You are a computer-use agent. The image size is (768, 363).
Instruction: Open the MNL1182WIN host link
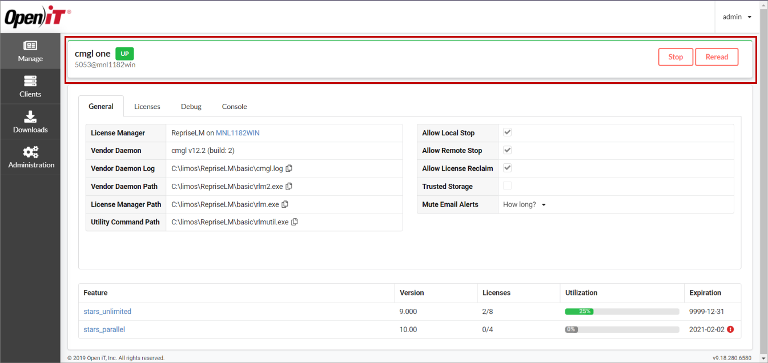pyautogui.click(x=238, y=133)
